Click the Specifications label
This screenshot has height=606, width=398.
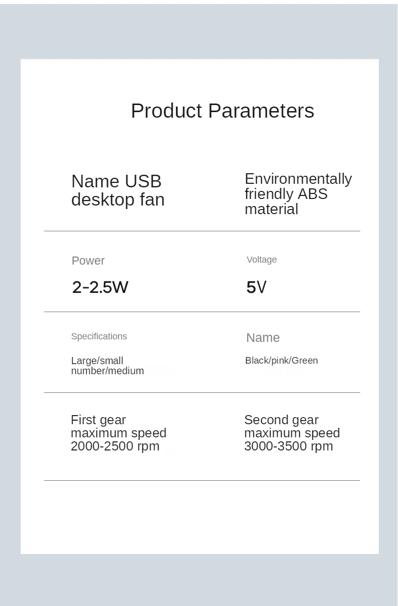click(x=99, y=336)
